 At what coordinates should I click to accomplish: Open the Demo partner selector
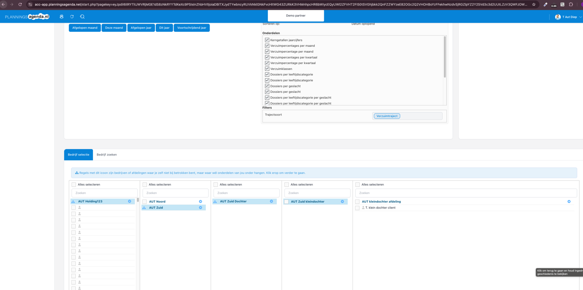[296, 15]
